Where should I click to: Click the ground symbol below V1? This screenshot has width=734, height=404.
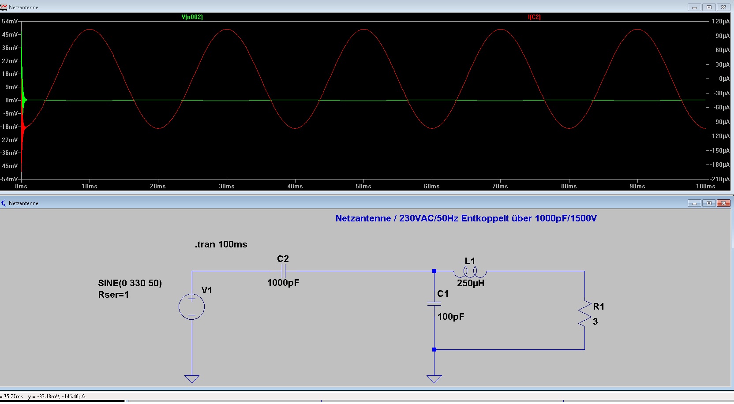pos(192,378)
